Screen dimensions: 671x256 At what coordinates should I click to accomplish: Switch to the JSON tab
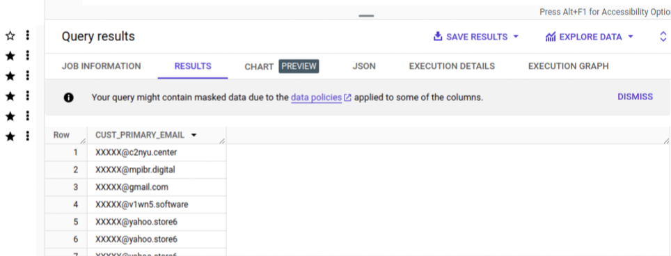point(364,66)
